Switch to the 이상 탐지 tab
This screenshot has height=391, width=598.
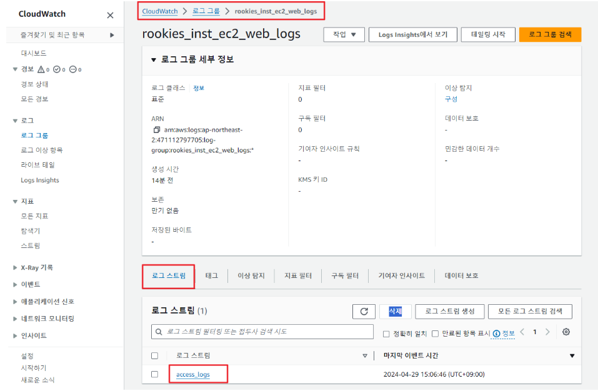tap(251, 276)
